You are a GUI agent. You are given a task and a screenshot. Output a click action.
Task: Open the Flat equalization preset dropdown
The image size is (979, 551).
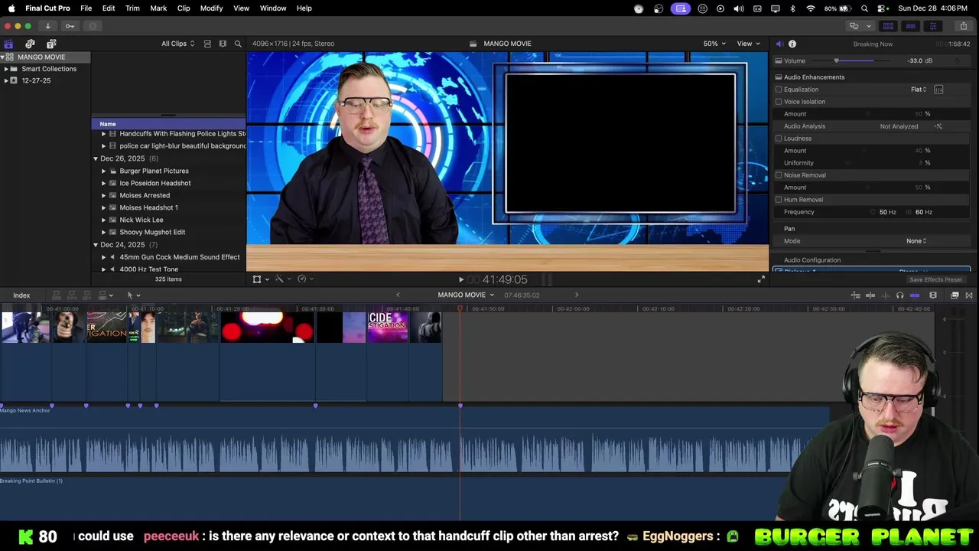tap(919, 90)
